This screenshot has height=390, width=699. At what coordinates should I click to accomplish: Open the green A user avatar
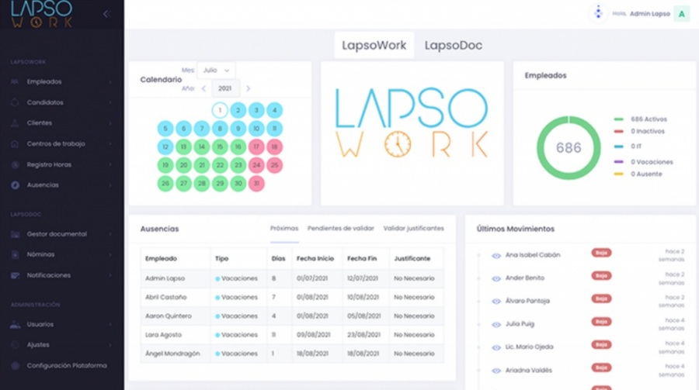click(682, 14)
